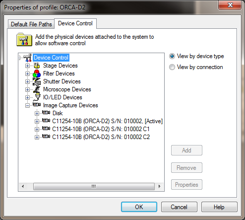Click the device Properties button
Viewport: 245px width, 220px height.
(x=186, y=185)
